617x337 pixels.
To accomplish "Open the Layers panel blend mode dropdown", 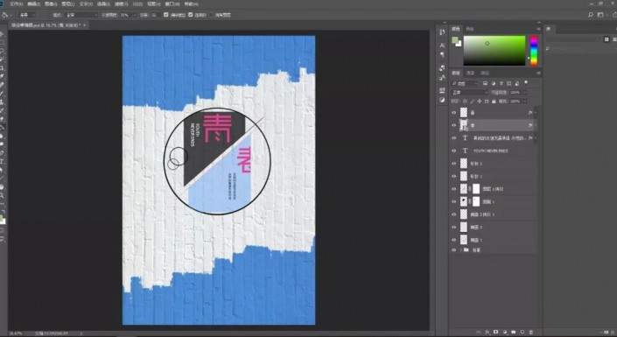I will click(x=469, y=93).
